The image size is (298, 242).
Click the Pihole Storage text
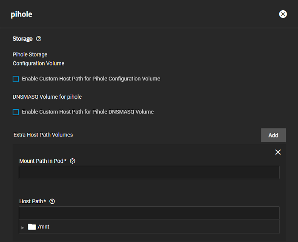click(30, 54)
